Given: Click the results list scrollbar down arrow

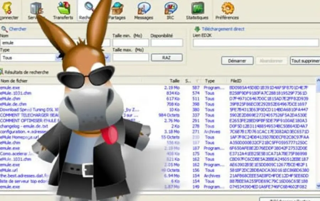Looking at the screenshot, I should point(318,185).
